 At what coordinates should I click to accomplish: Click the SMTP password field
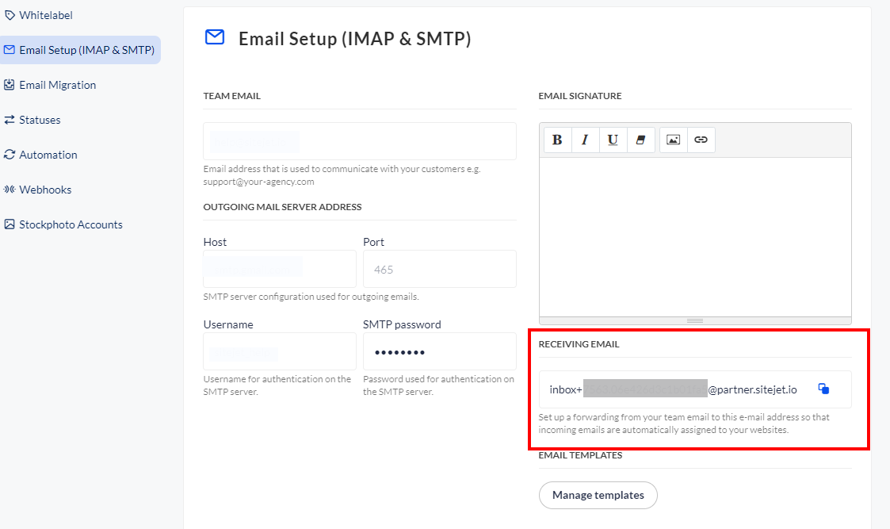439,351
